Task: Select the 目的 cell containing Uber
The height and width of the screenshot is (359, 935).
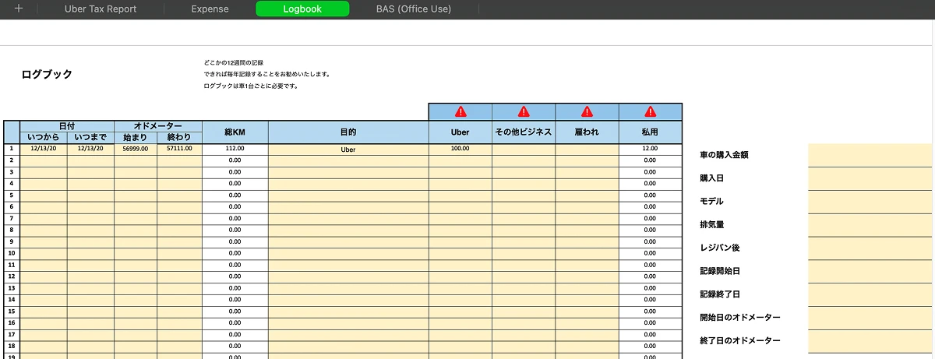Action: point(348,149)
